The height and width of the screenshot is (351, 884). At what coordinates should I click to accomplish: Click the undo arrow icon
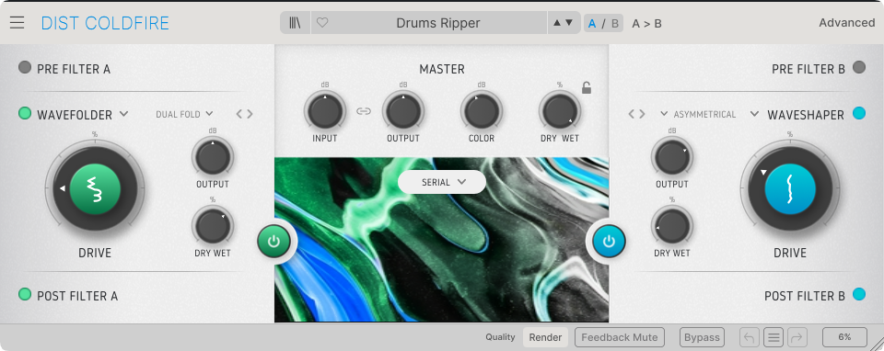point(750,337)
